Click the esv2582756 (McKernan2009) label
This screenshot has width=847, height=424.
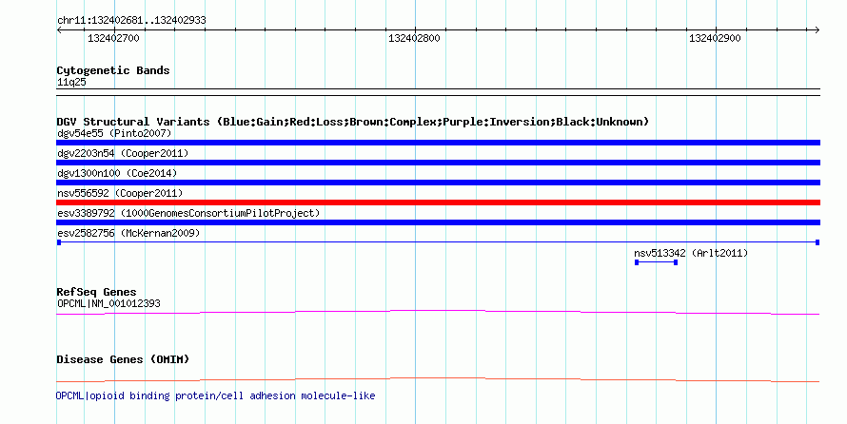[x=128, y=233]
